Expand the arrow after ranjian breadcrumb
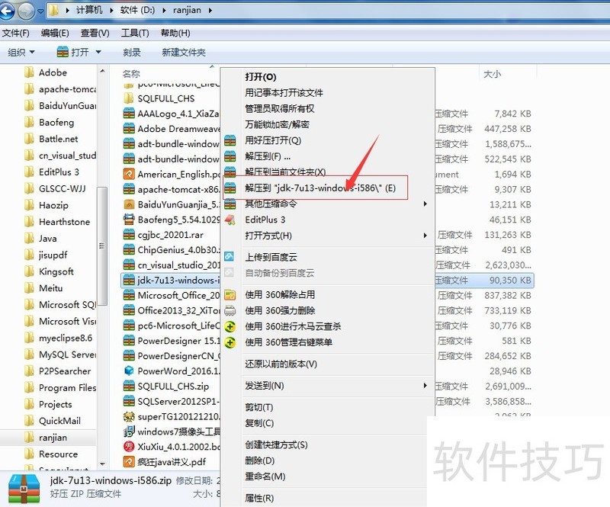 (x=210, y=10)
